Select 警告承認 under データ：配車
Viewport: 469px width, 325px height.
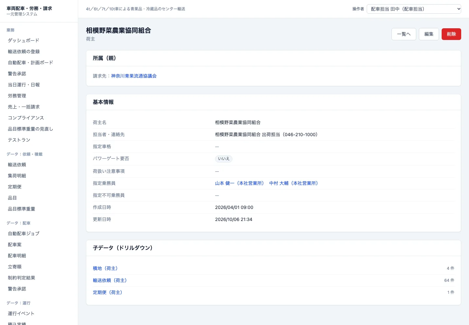(17, 289)
